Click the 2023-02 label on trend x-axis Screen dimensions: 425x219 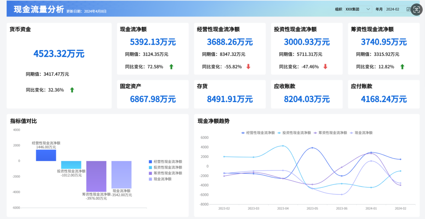coord(224,209)
